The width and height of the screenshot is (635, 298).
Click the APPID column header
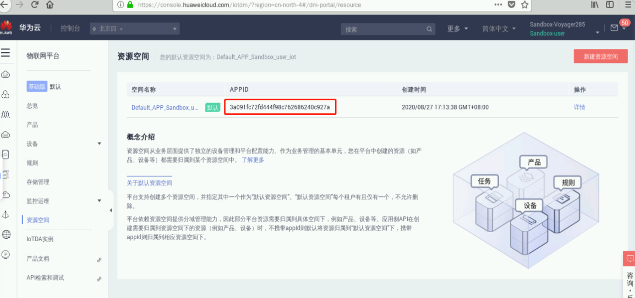[x=239, y=89]
